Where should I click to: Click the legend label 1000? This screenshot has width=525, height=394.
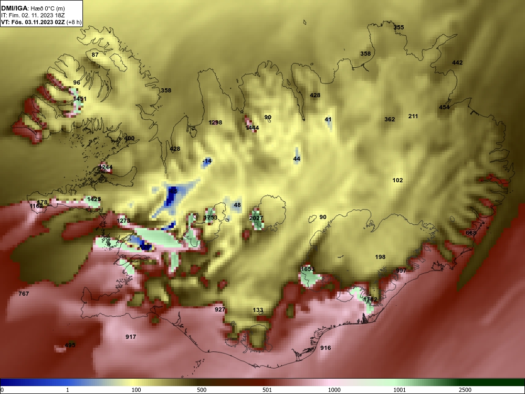[334, 390]
